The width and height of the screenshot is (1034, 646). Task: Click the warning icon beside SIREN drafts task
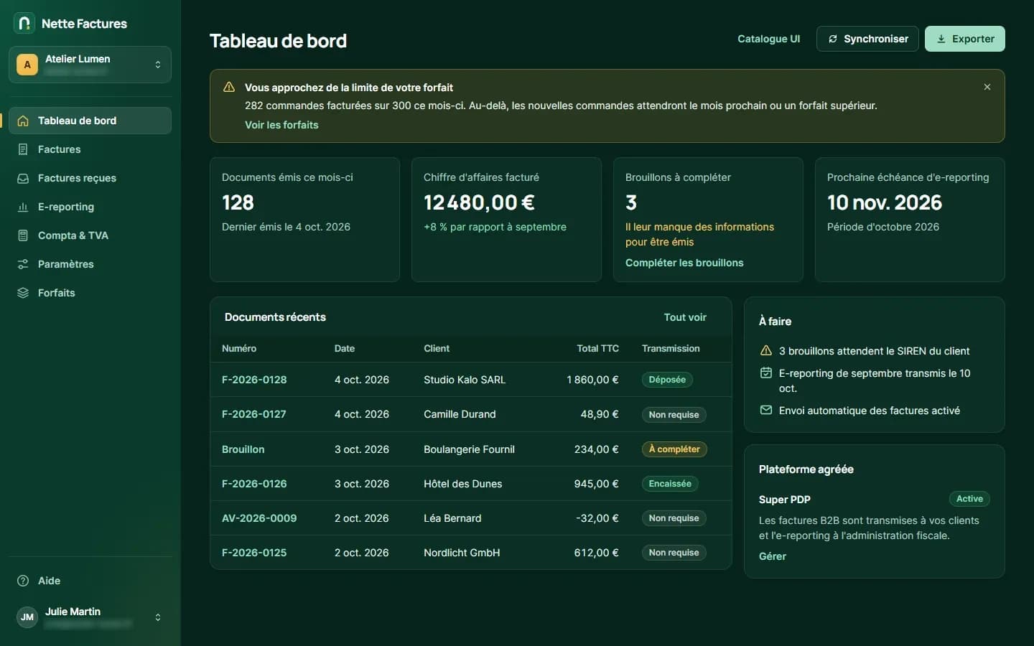tap(766, 351)
